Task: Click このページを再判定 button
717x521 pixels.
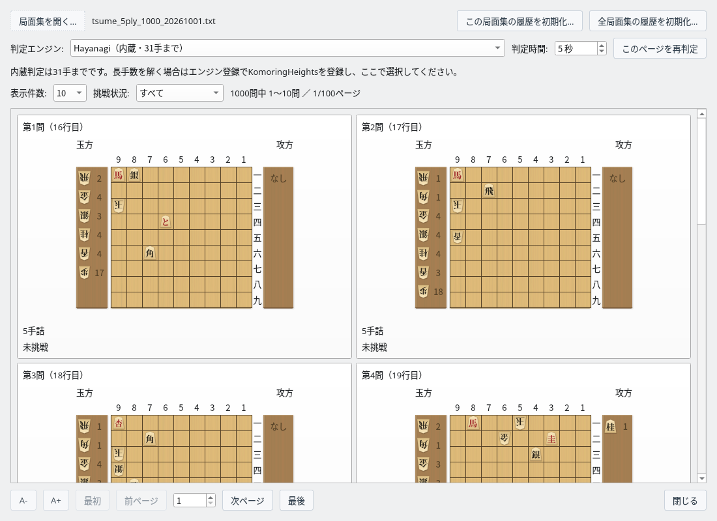Action: click(x=660, y=49)
